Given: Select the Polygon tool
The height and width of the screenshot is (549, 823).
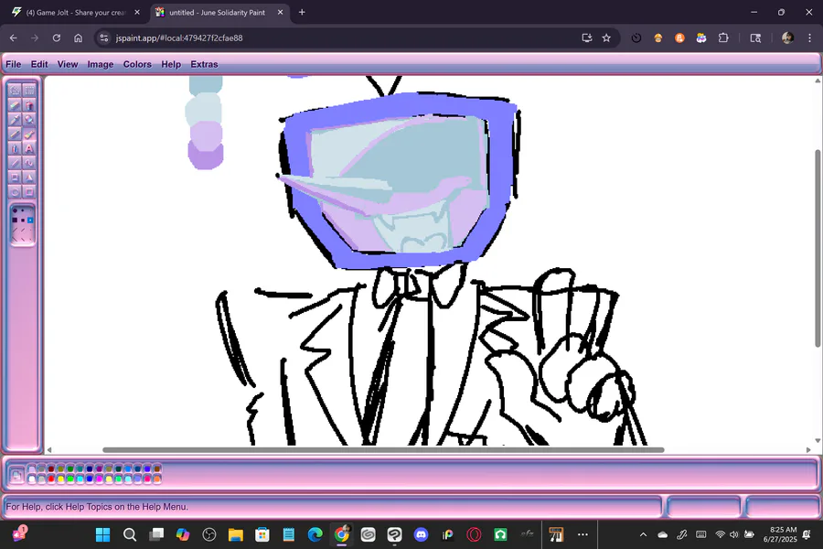Looking at the screenshot, I should [x=29, y=178].
